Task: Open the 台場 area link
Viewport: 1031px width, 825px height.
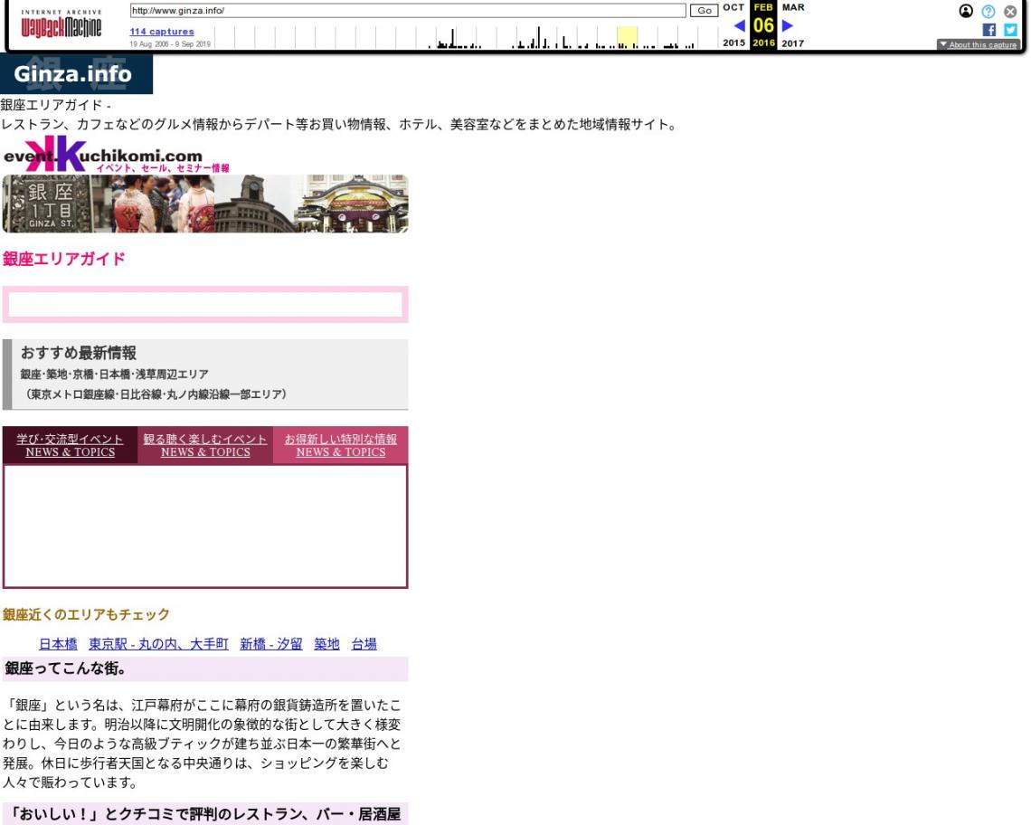Action: tap(364, 643)
